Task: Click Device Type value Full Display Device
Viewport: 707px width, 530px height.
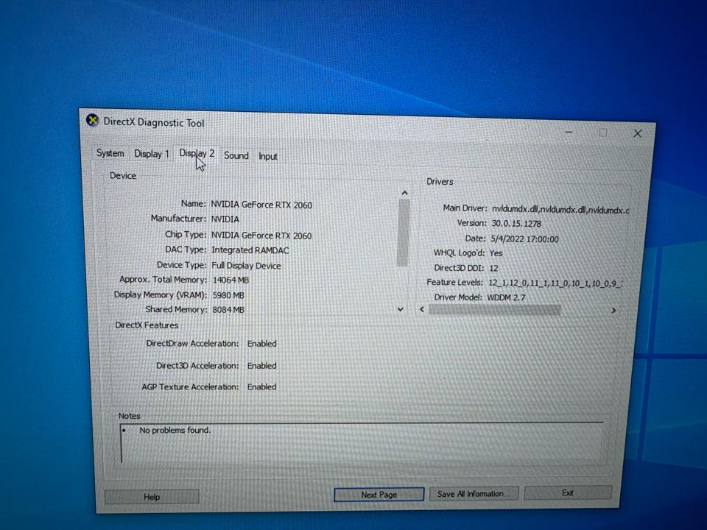Action: 246,266
